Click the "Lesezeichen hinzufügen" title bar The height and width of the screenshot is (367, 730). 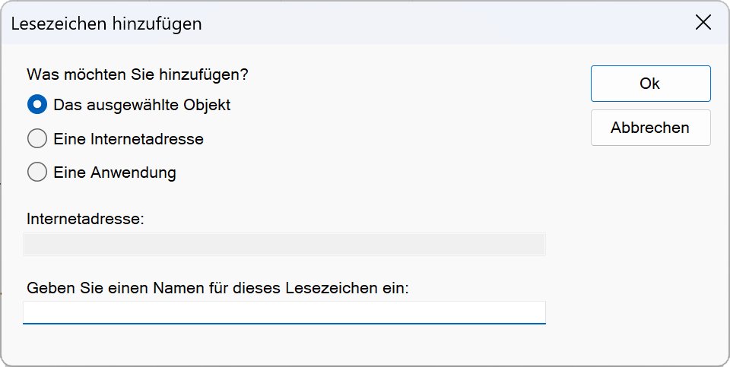(304, 23)
